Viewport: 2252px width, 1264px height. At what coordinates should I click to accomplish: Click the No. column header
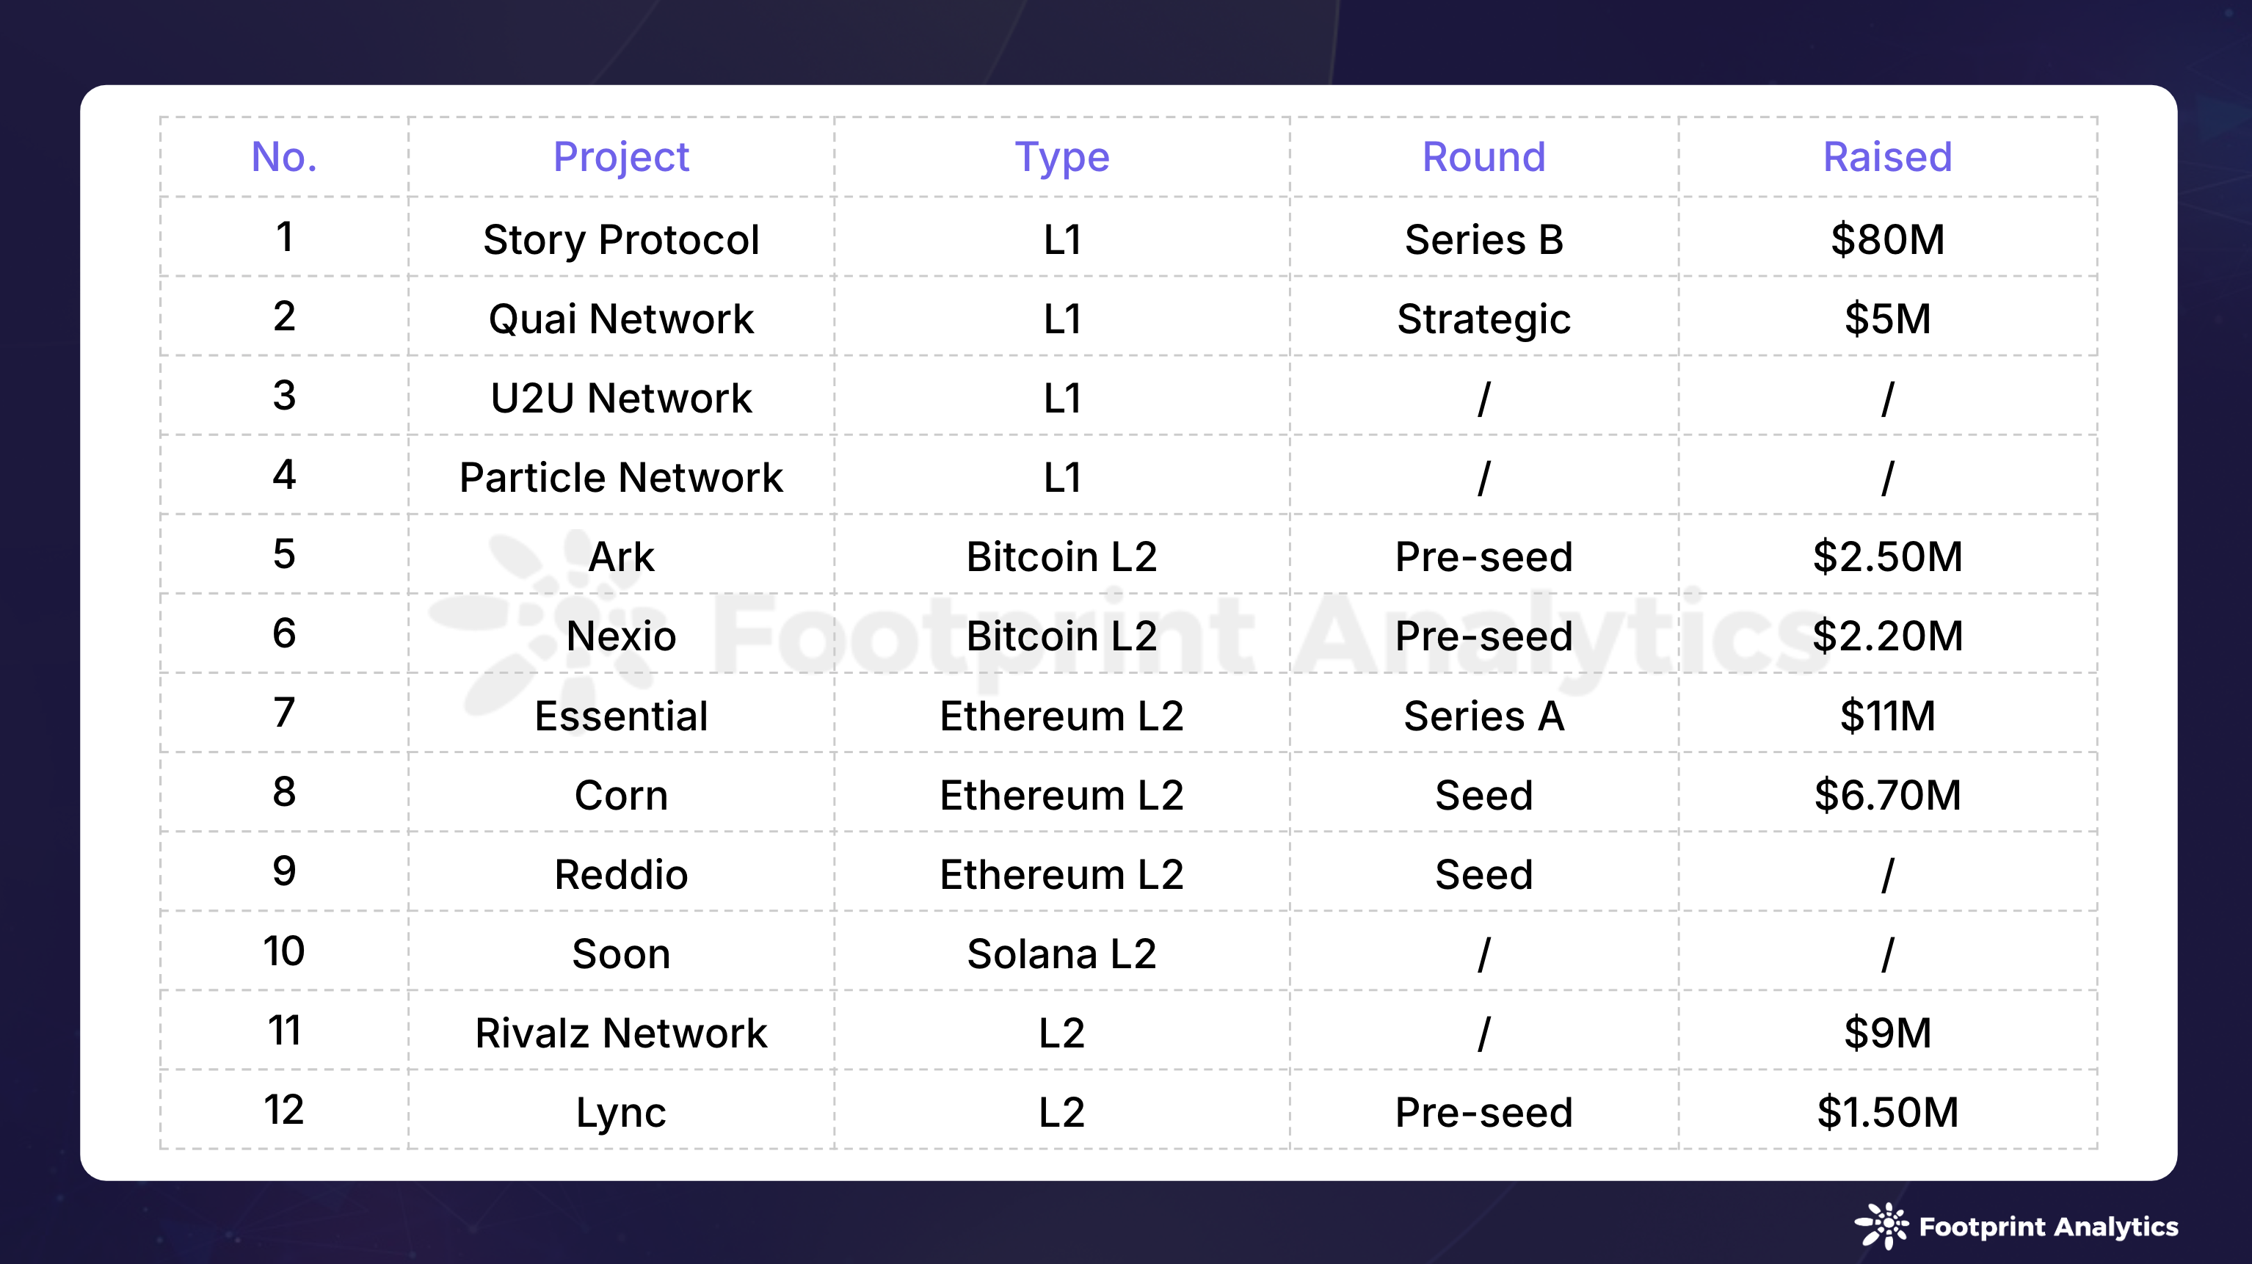[284, 157]
